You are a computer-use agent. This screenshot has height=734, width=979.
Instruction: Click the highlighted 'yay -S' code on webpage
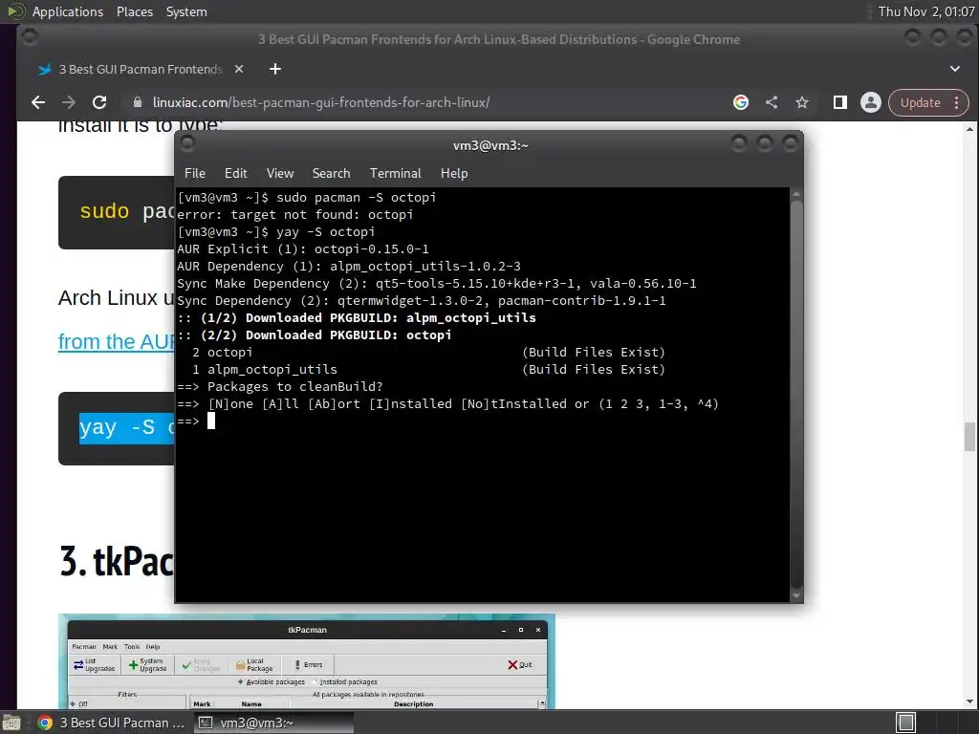pyautogui.click(x=127, y=428)
